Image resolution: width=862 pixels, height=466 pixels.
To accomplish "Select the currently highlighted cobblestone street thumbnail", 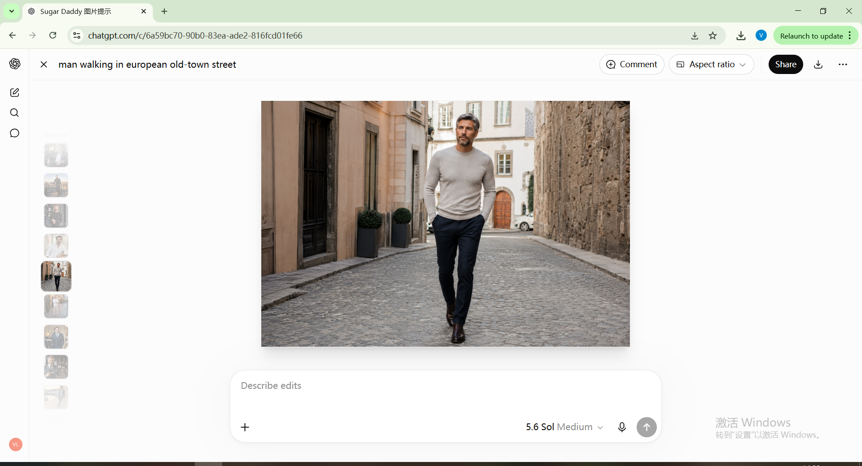I will [x=56, y=276].
